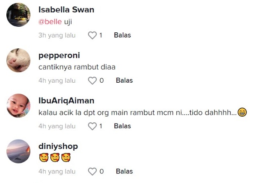Screen dimensions: 276x183
Task: Open IbuAriqAiman's baby avatar
Action: pyautogui.click(x=18, y=105)
